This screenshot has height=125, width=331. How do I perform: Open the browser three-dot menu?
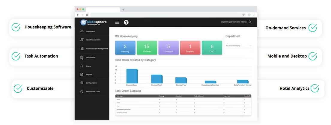coord(254,15)
